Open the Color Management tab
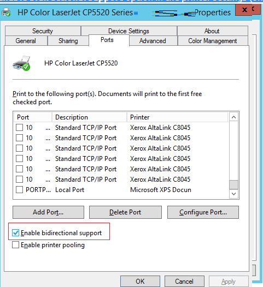 [213, 40]
